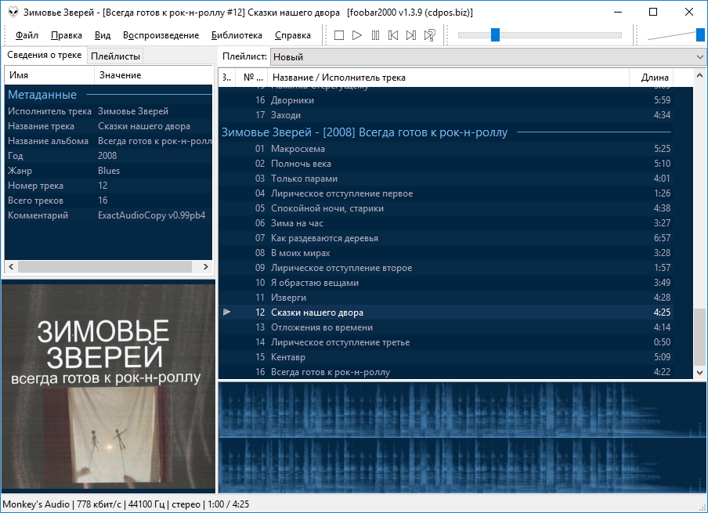Click the volume slider handle
Image resolution: width=708 pixels, height=513 pixels.
[x=700, y=35]
